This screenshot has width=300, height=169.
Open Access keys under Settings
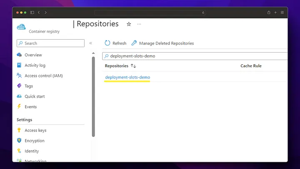click(x=35, y=130)
